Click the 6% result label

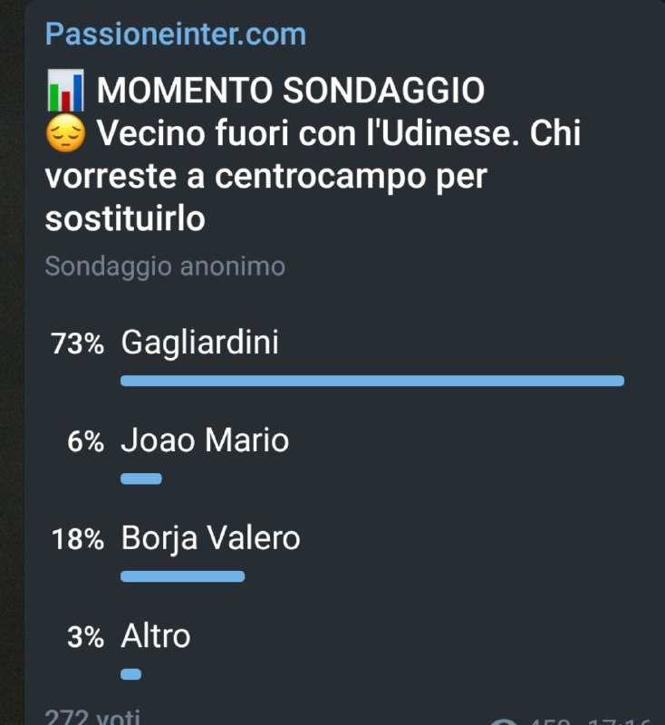click(85, 442)
